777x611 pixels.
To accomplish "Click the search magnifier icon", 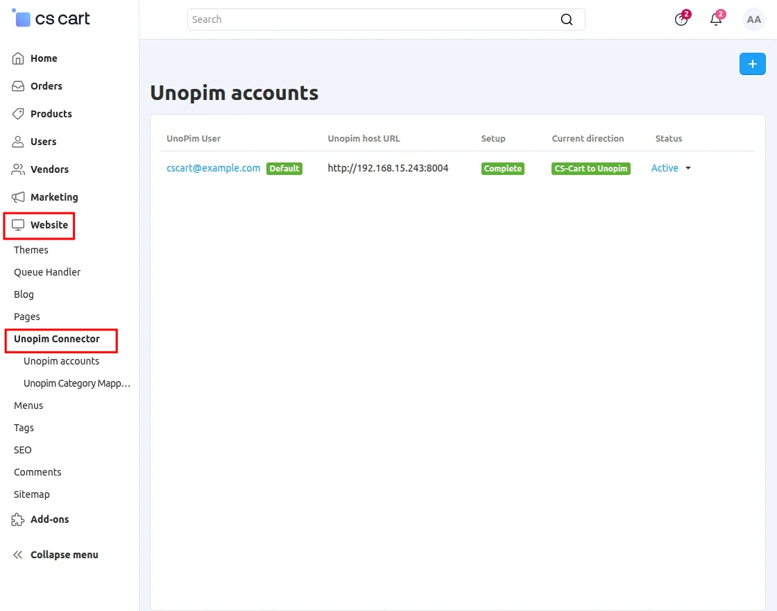I will 566,19.
